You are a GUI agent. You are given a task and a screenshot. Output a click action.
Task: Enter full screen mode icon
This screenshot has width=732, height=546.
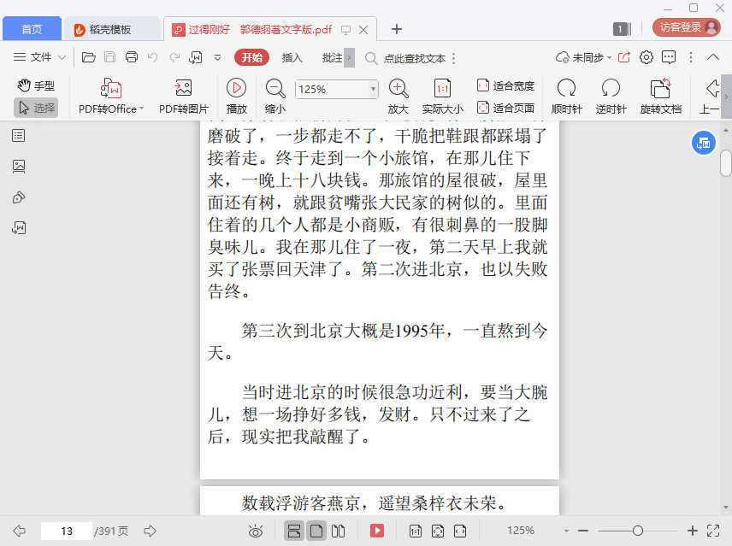[x=713, y=531]
